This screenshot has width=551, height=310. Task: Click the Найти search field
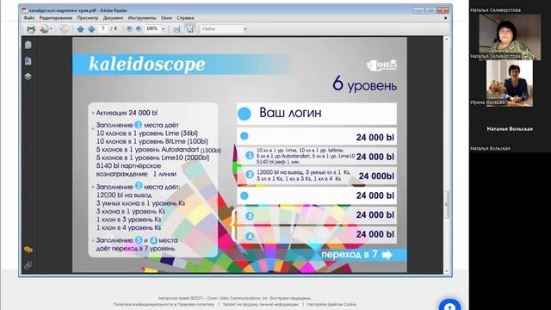(x=221, y=28)
